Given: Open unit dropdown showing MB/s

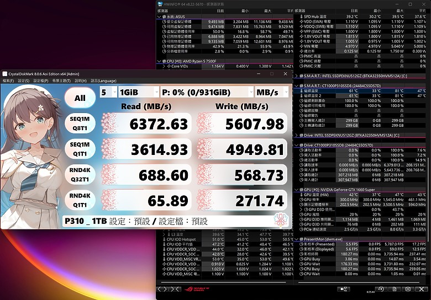Looking at the screenshot, I should tap(272, 92).
